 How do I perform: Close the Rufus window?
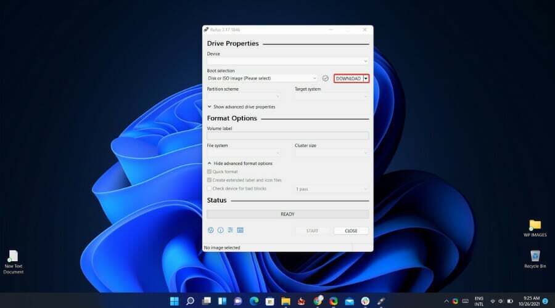pyautogui.click(x=364, y=30)
